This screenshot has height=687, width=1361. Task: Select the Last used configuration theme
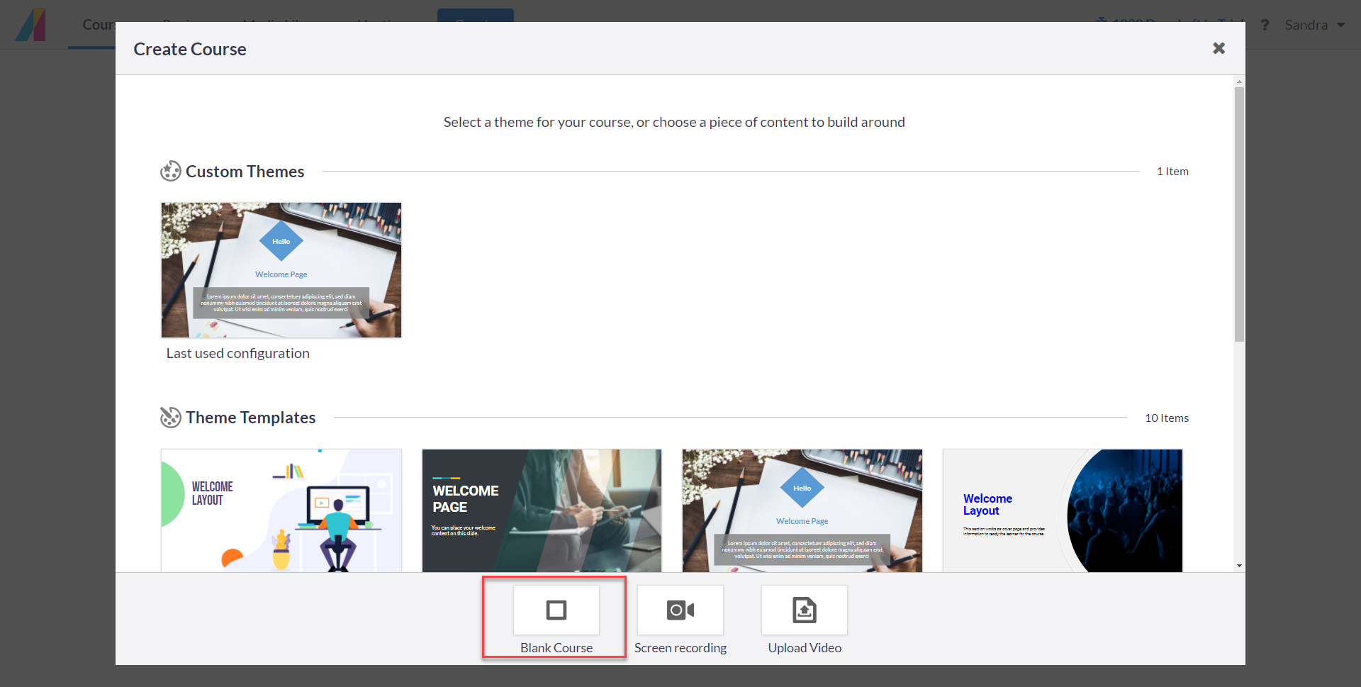click(281, 270)
